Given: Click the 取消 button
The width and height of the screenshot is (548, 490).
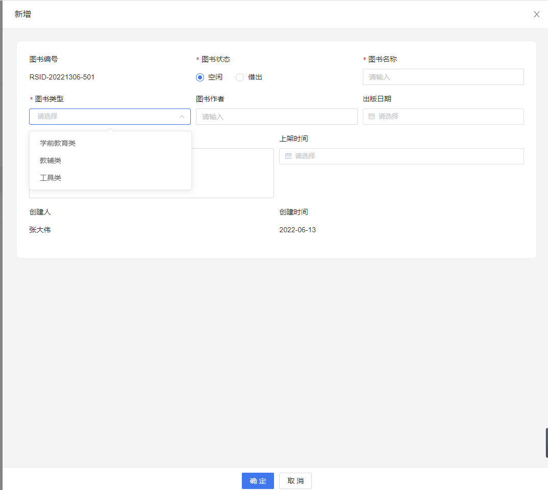Looking at the screenshot, I should (295, 481).
